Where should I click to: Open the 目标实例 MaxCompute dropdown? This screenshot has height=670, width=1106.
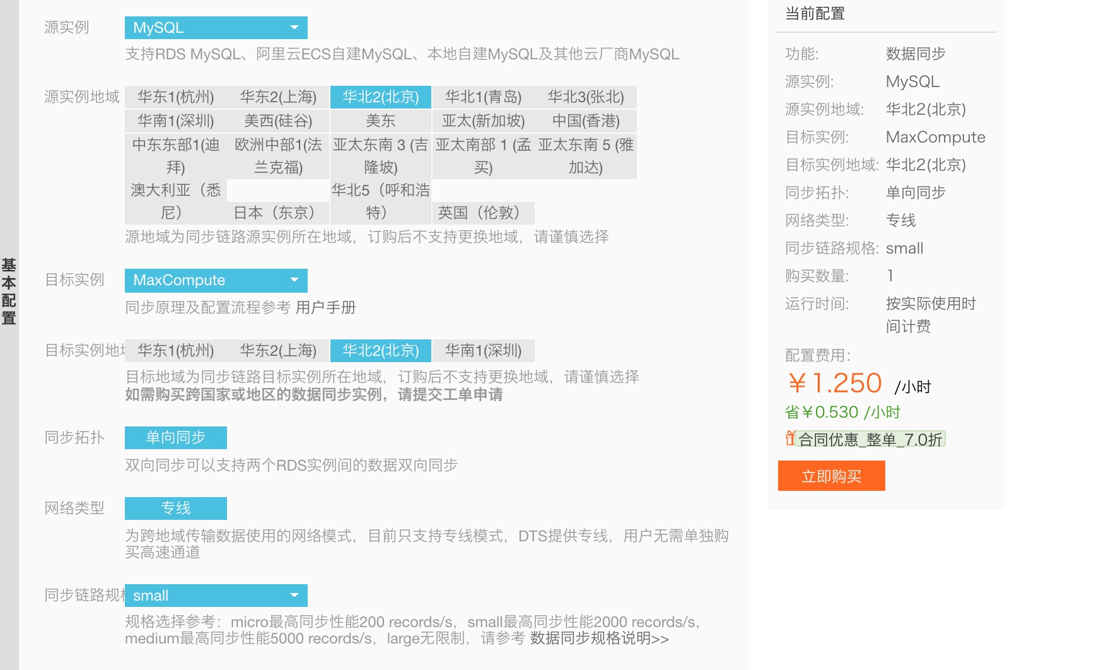click(216, 280)
